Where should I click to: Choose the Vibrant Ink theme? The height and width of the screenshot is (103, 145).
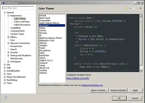[x=52, y=68]
